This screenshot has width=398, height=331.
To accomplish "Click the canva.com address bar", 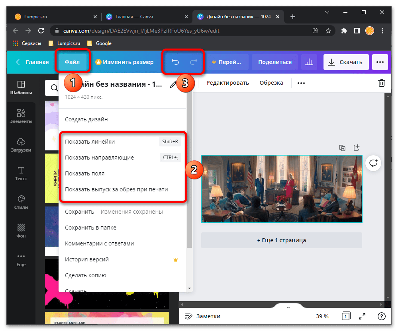I will 193,31.
